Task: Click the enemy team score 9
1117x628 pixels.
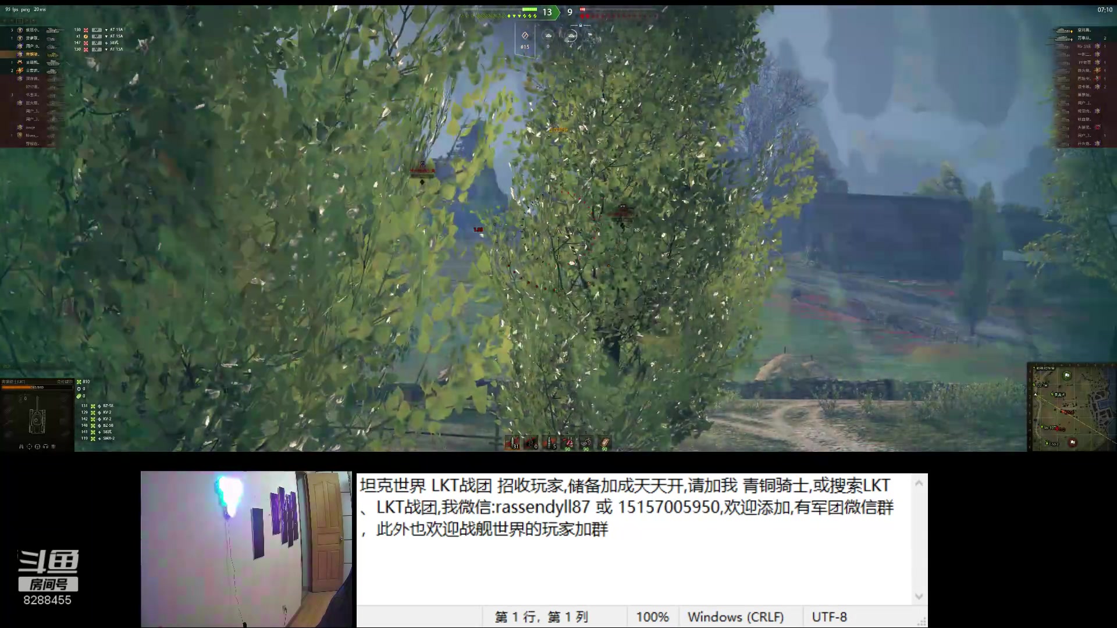Action: [570, 12]
